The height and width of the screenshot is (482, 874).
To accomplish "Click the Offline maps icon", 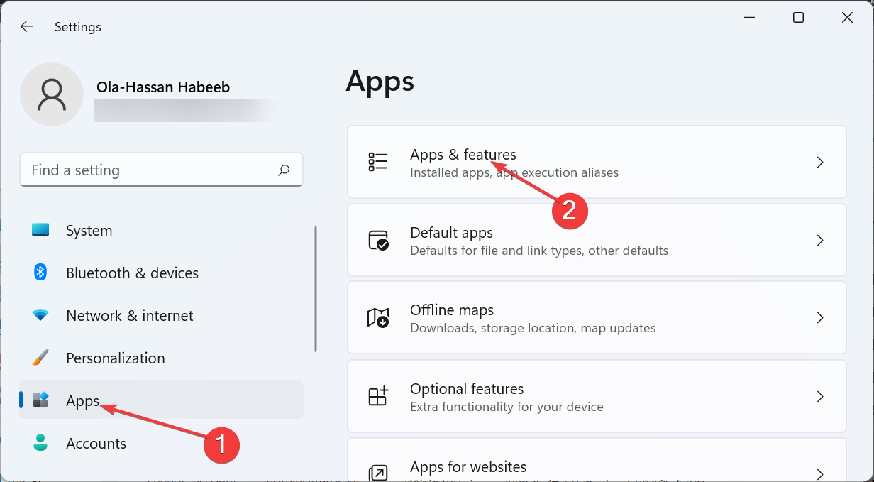I will tap(378, 317).
